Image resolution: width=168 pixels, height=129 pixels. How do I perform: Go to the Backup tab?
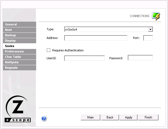(20, 35)
